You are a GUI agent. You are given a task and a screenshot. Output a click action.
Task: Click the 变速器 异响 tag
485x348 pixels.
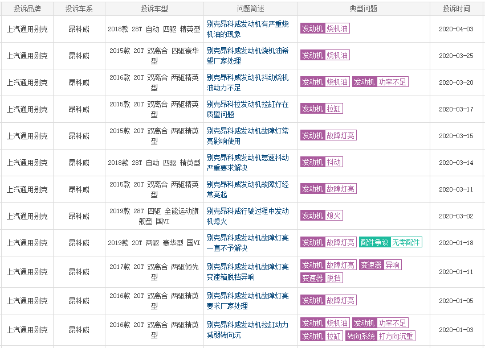click(380, 265)
